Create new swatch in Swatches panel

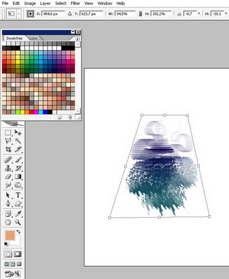pos(60,117)
